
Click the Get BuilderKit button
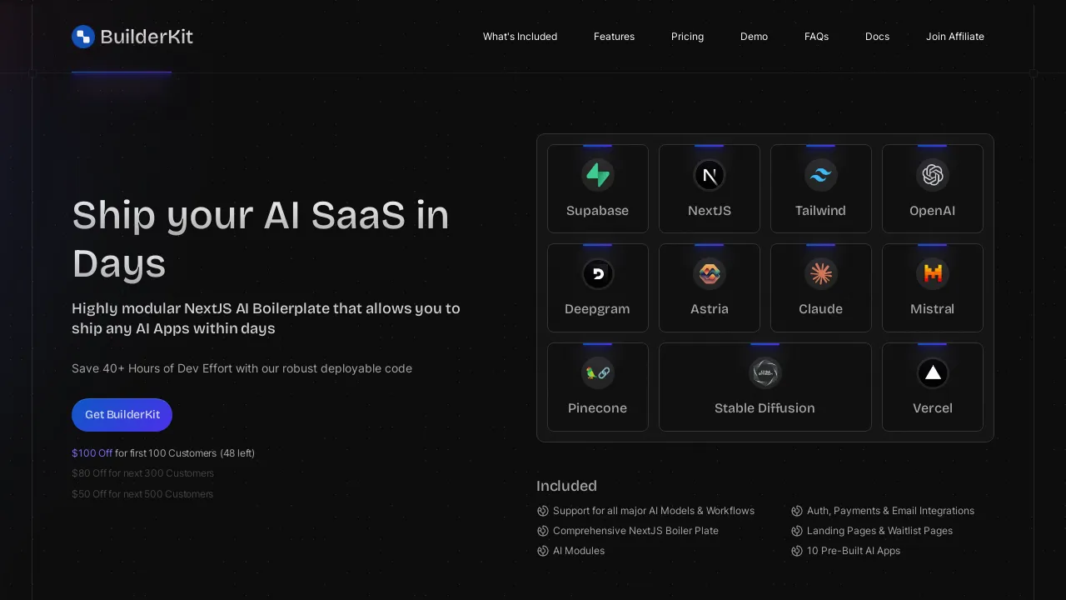[x=122, y=415]
